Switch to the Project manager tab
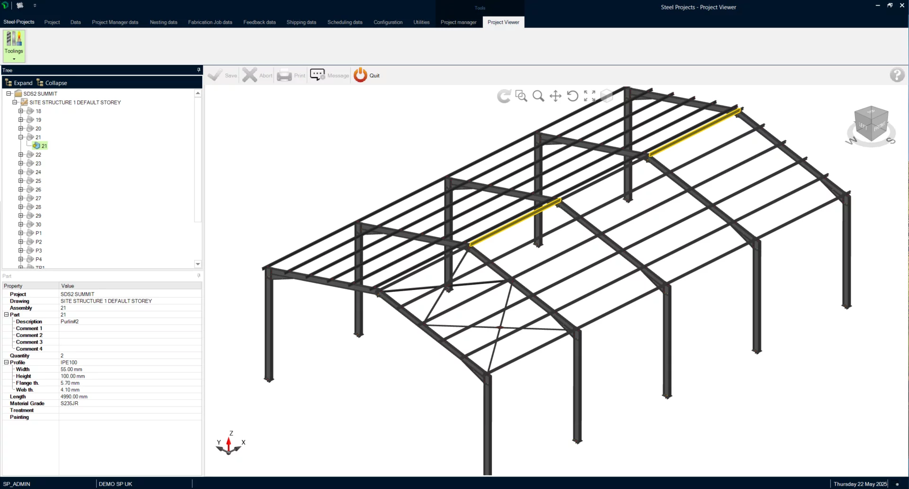 [458, 22]
